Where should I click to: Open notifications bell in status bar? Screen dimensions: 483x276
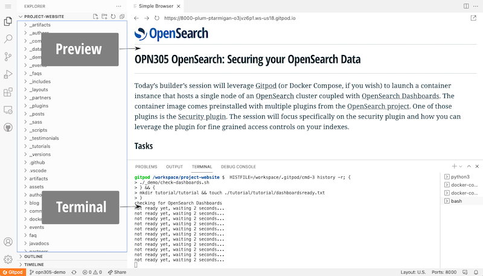[x=476, y=272]
